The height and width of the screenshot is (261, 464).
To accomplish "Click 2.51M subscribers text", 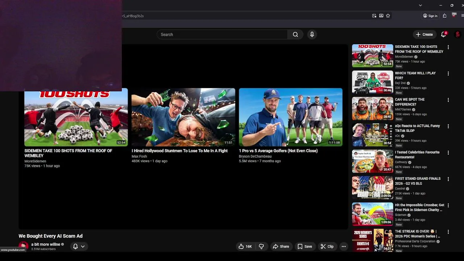I will [43, 249].
